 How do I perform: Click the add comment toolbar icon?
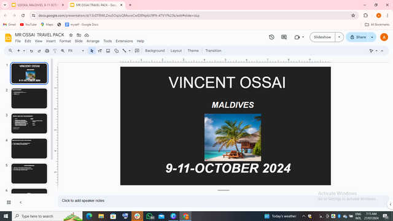tap(137, 51)
